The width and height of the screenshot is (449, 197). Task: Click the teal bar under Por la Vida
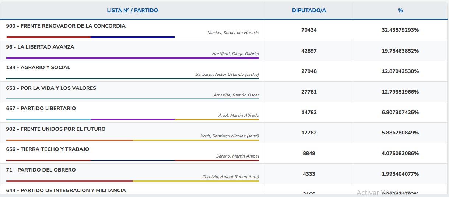point(133,99)
